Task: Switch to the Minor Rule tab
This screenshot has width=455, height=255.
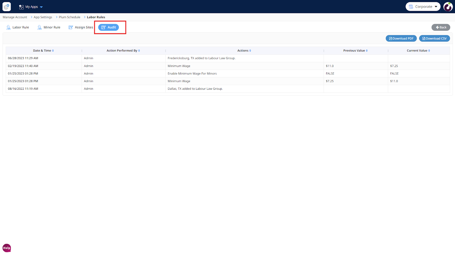Action: click(49, 27)
